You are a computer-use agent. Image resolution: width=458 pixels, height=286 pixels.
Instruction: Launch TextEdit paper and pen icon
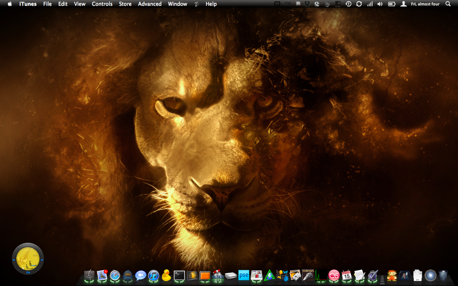360,275
